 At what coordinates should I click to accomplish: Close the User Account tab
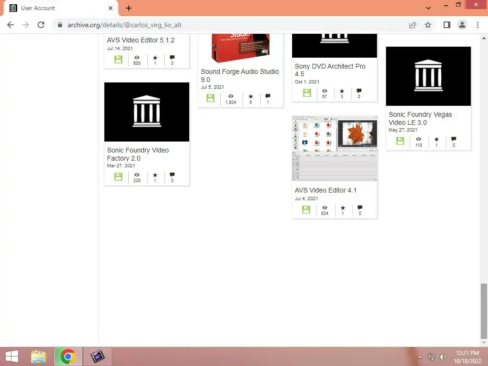[111, 8]
